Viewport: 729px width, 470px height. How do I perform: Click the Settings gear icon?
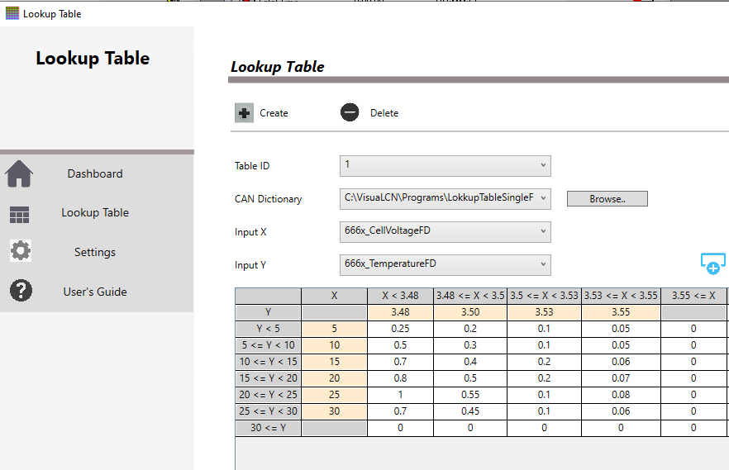pyautogui.click(x=20, y=251)
